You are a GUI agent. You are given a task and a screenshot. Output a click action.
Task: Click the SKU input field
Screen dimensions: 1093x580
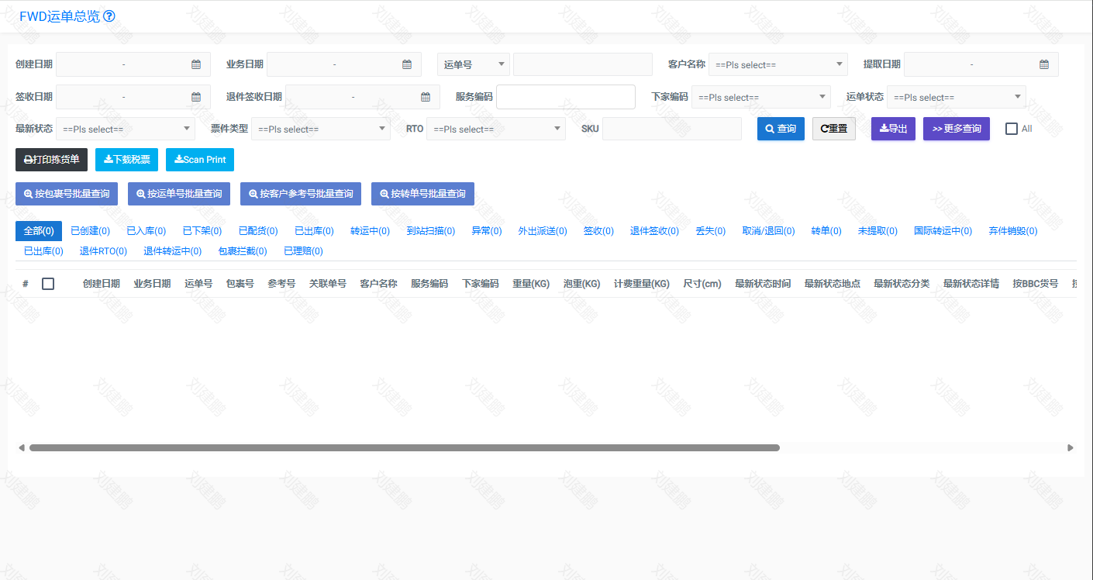pyautogui.click(x=671, y=129)
